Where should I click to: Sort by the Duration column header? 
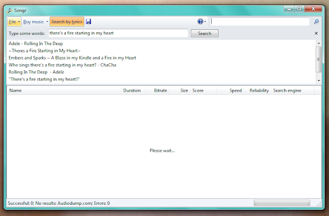[133, 90]
